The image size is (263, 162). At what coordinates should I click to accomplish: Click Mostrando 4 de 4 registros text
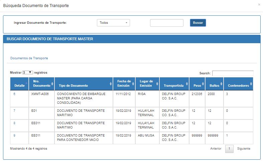28,149
